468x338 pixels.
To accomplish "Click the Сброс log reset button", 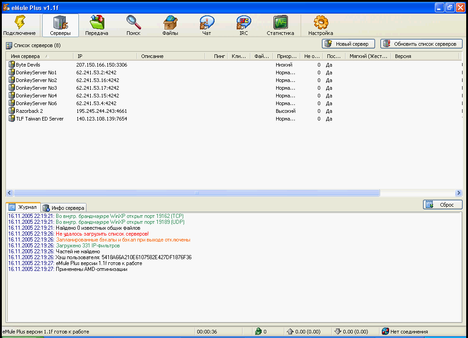I will click(443, 205).
